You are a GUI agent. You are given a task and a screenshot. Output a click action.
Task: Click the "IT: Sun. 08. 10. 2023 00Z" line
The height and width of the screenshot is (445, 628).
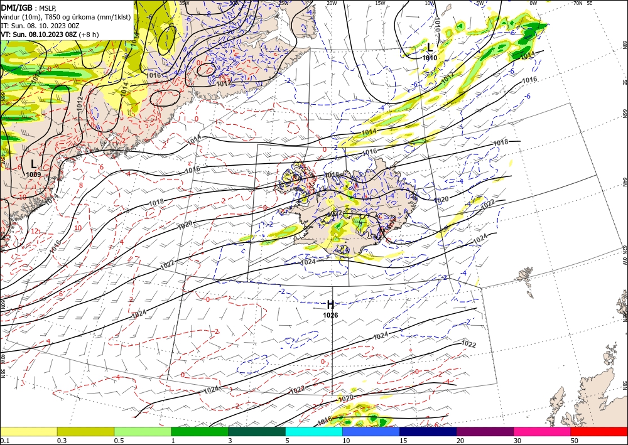tap(40, 26)
